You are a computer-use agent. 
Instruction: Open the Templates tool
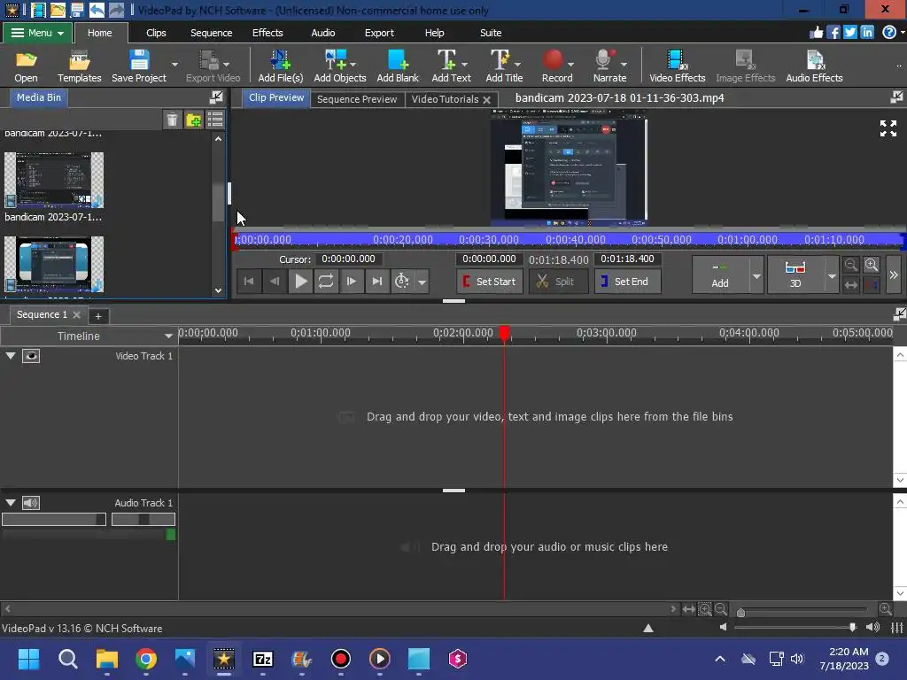[x=79, y=66]
